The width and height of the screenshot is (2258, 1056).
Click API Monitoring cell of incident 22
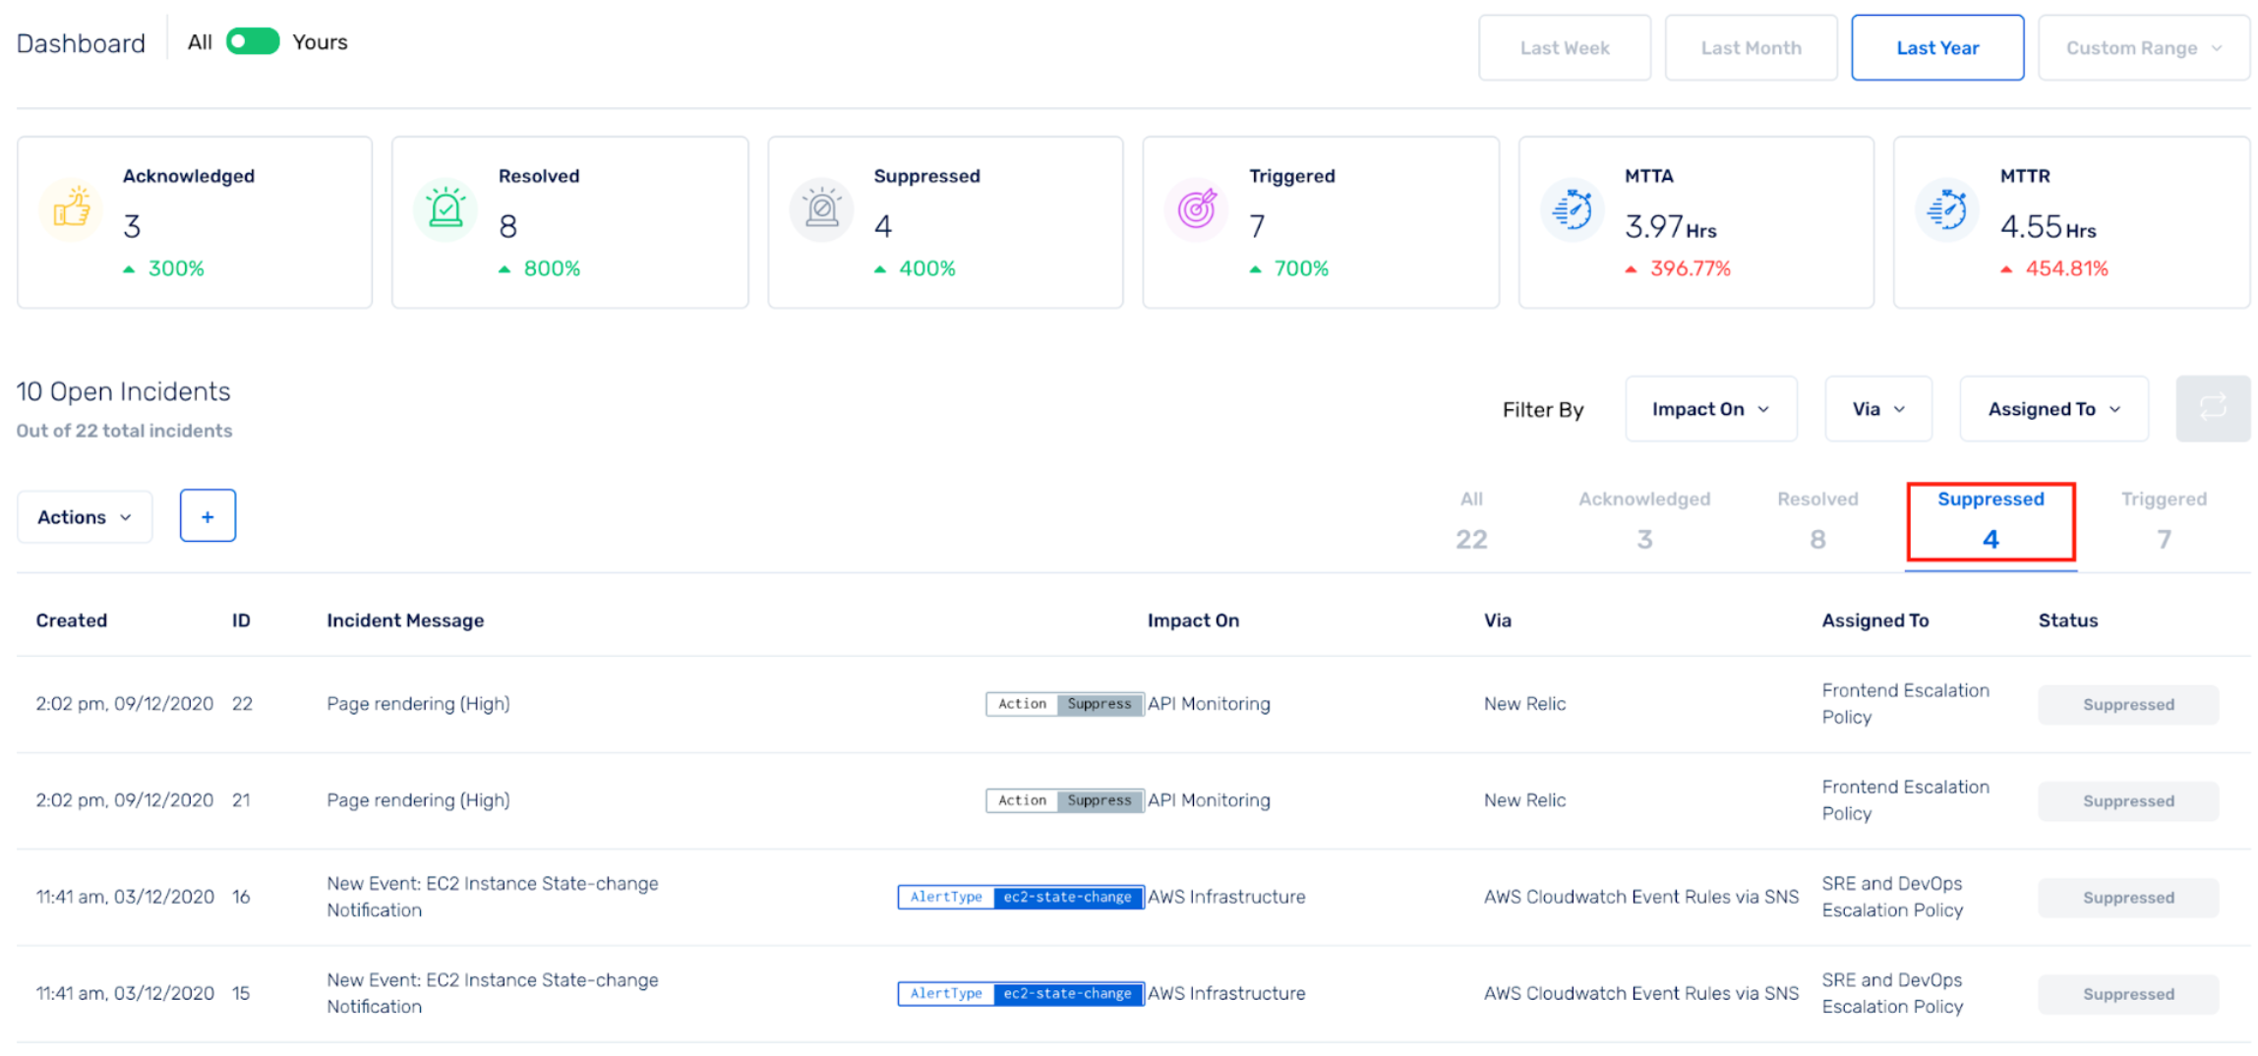(1209, 704)
